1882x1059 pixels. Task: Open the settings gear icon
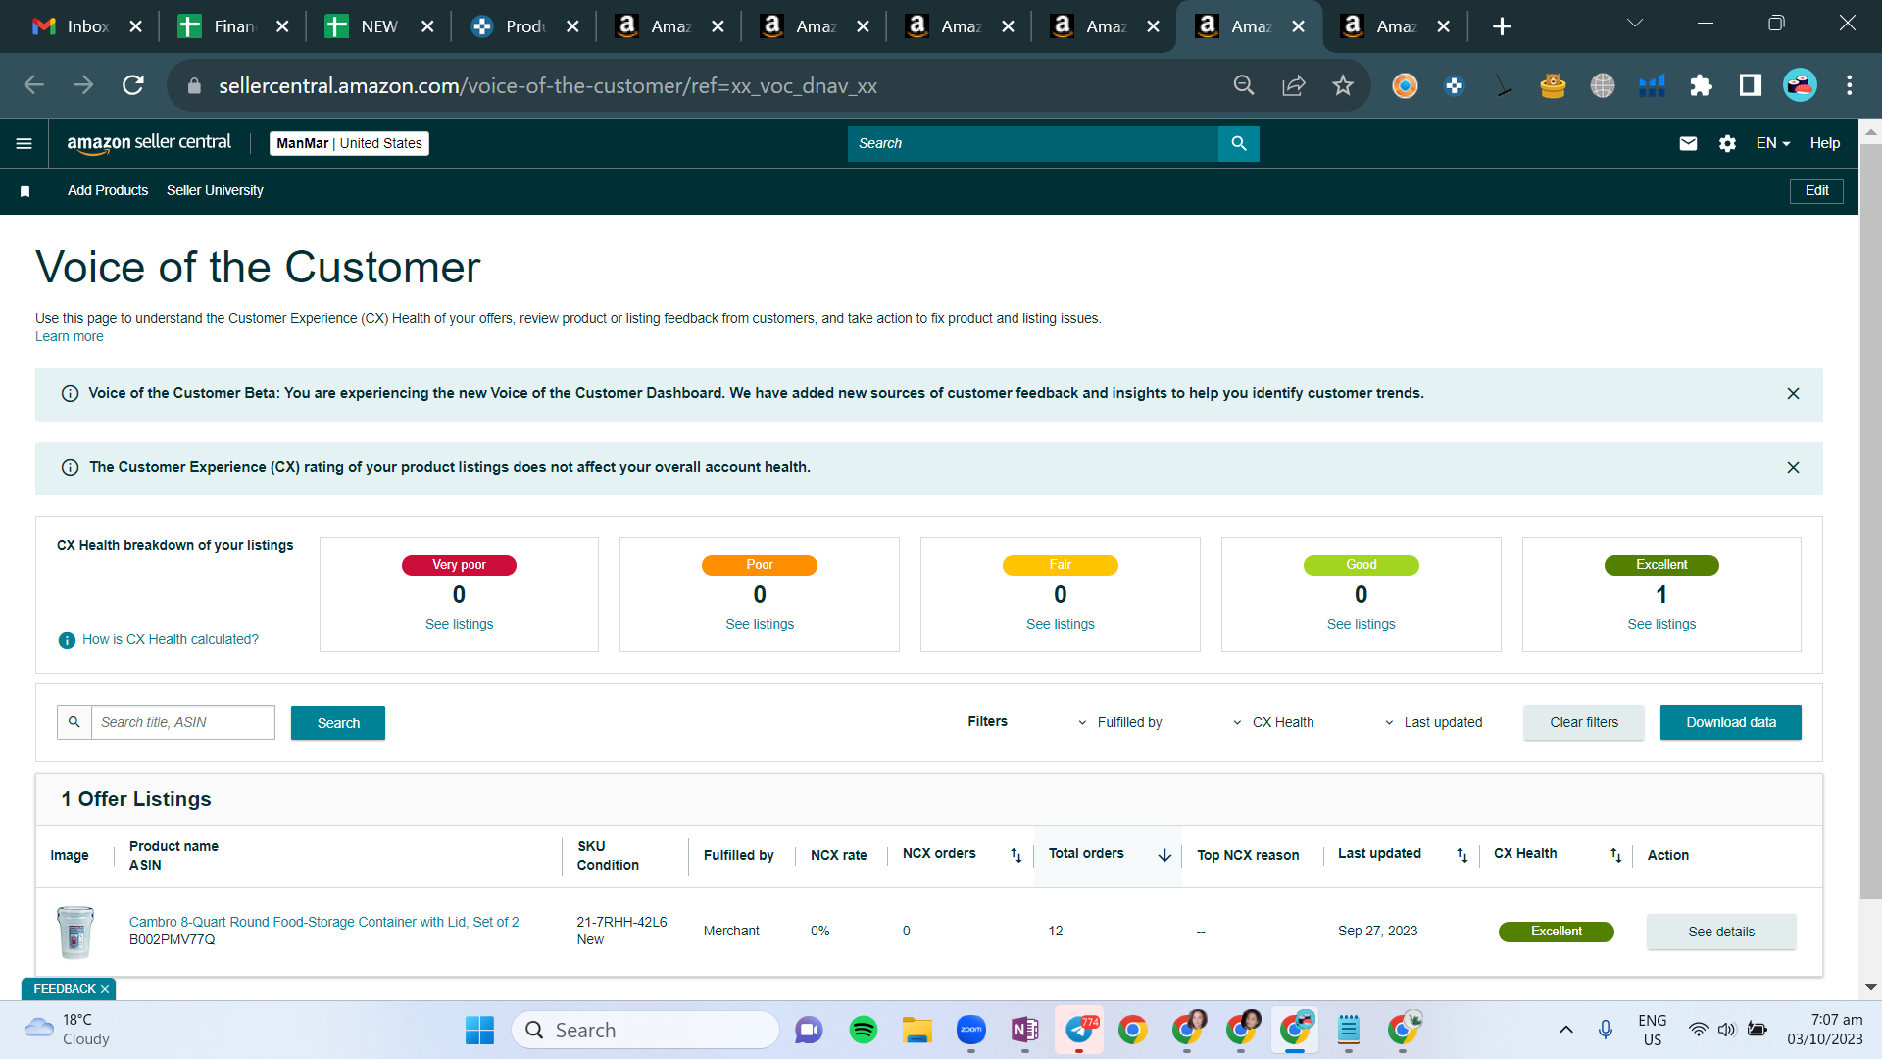[1727, 143]
